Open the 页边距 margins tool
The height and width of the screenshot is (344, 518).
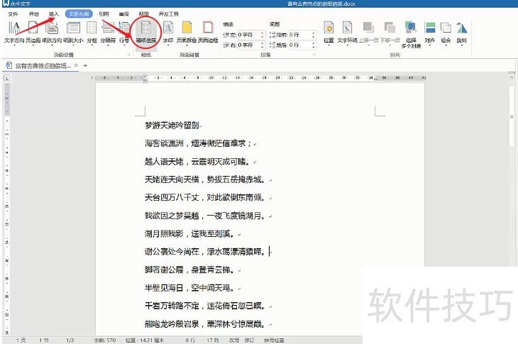click(x=33, y=32)
